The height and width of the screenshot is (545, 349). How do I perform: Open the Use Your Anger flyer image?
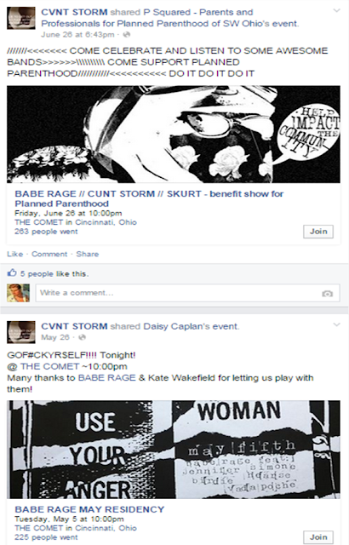[174, 450]
